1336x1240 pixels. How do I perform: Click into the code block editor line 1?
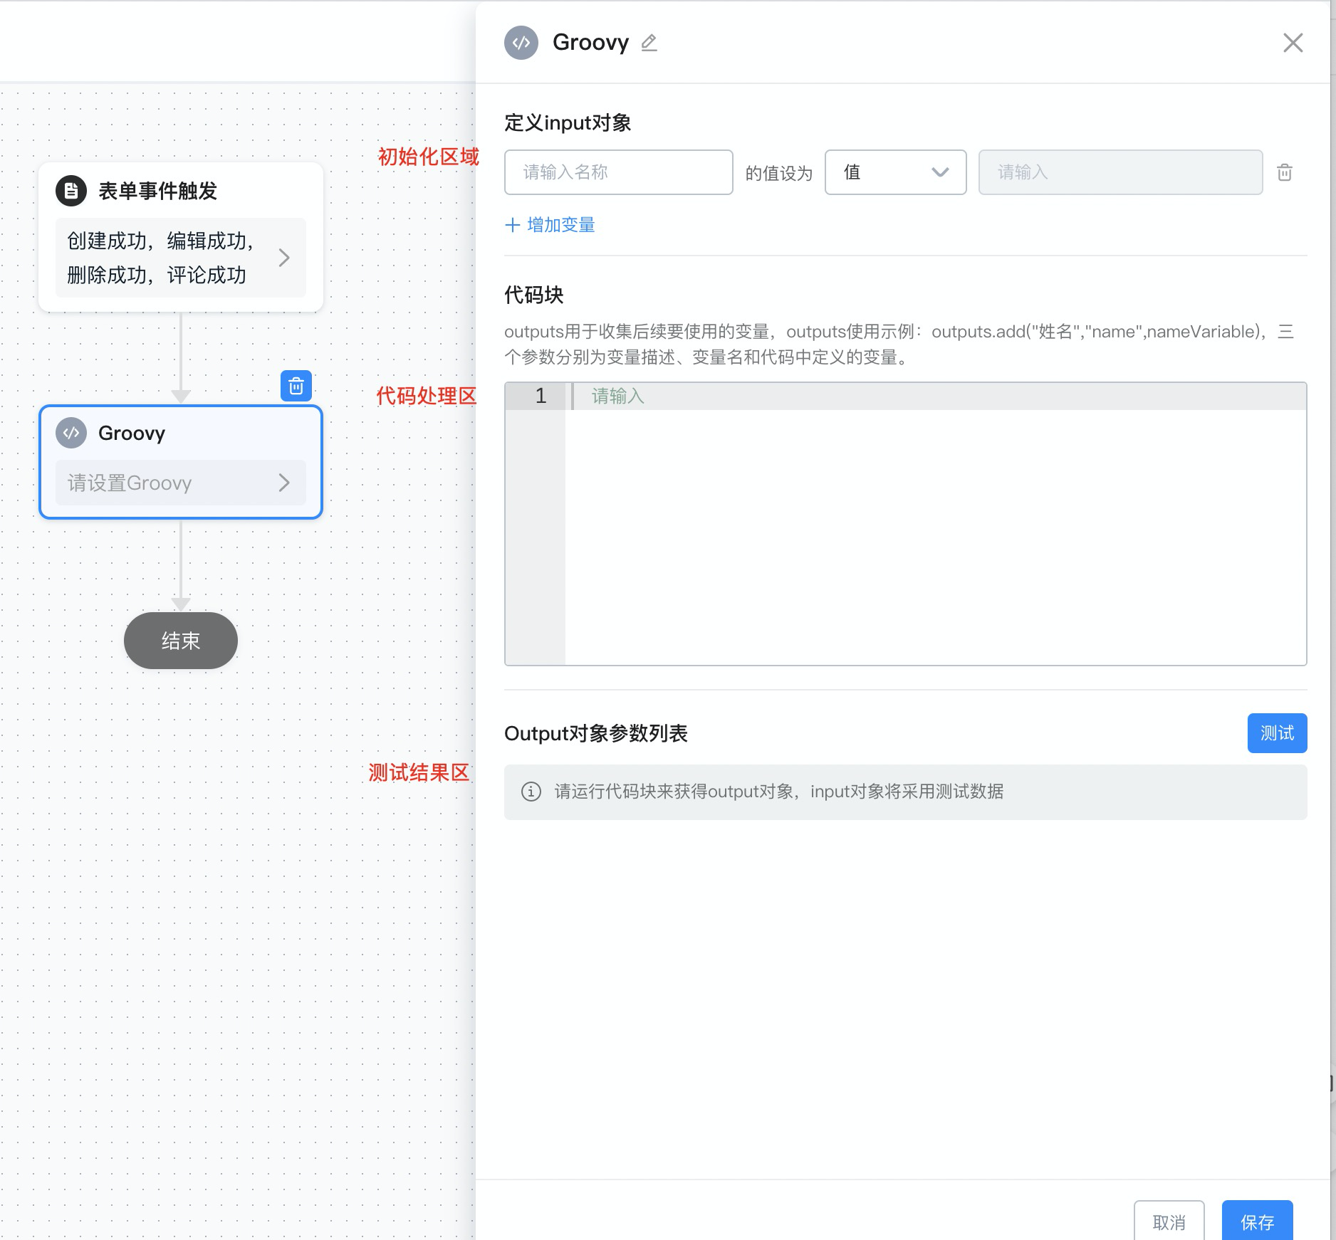click(x=936, y=396)
